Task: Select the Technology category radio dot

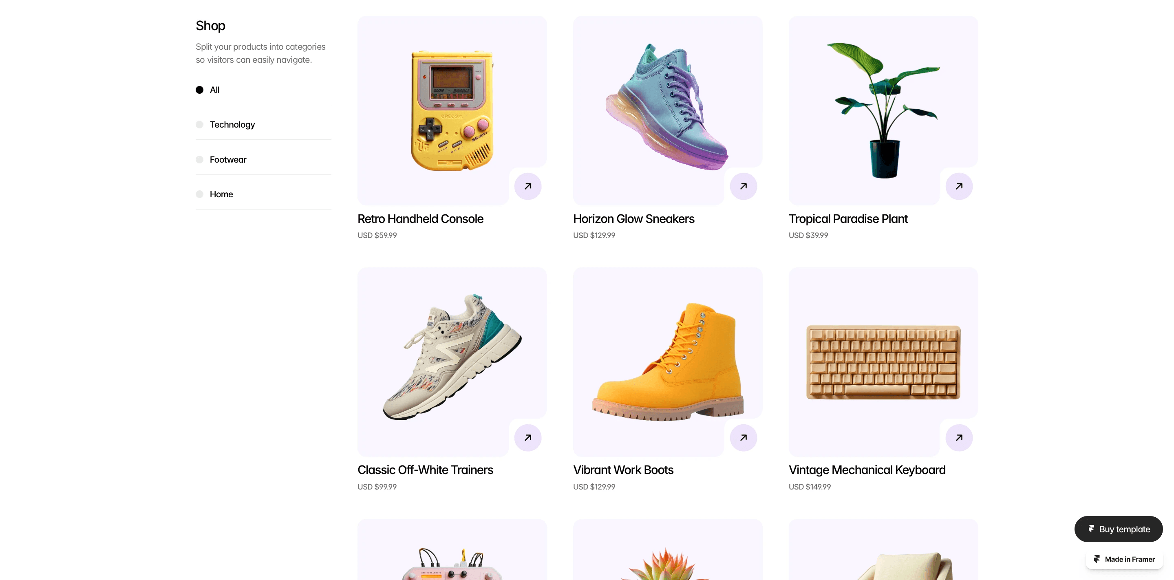Action: click(x=200, y=124)
